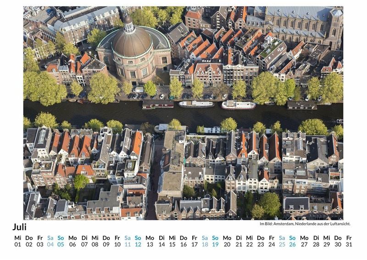Click the 'Fr' weekday label above 03
The height and width of the screenshot is (260, 367).
coord(40,238)
